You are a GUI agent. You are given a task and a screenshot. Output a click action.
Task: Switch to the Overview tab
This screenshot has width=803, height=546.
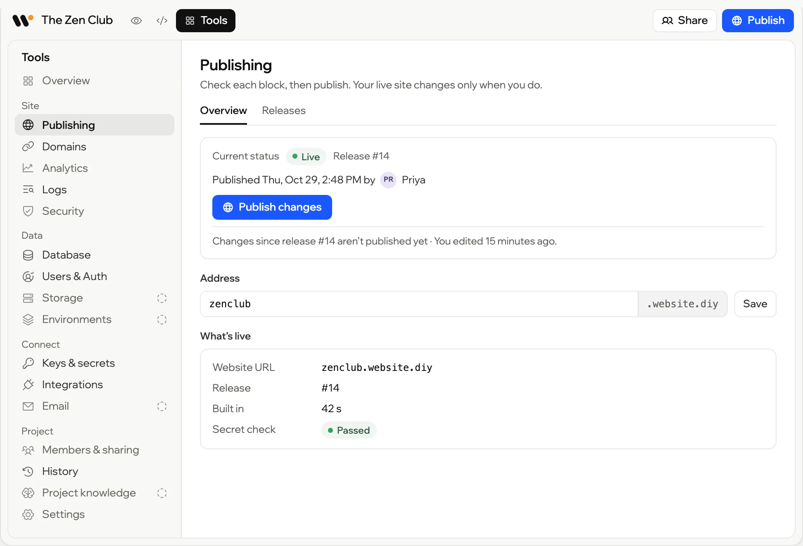[223, 111]
